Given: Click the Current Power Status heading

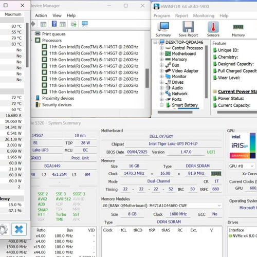Looking at the screenshot, I should 237,91.
